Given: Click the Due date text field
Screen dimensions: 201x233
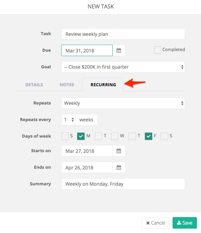Looking at the screenshot, I should pos(87,50).
